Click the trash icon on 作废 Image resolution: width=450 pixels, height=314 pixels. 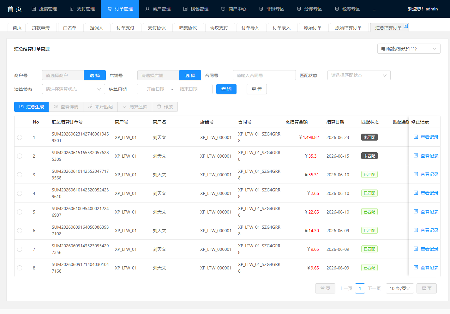(x=159, y=107)
